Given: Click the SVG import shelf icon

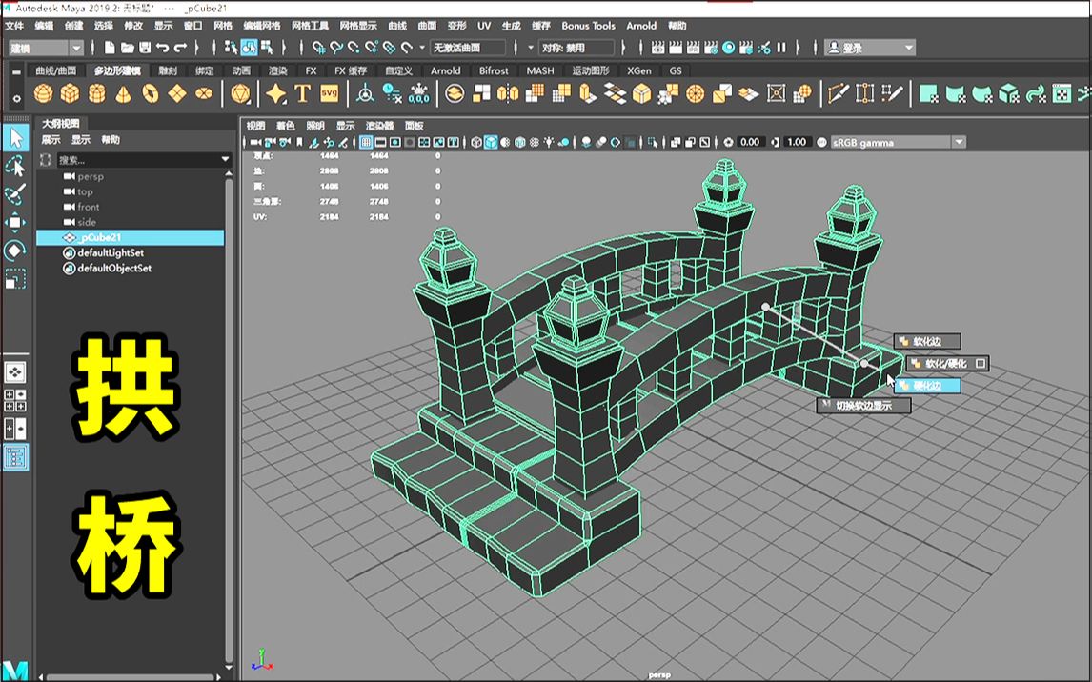Looking at the screenshot, I should (330, 93).
